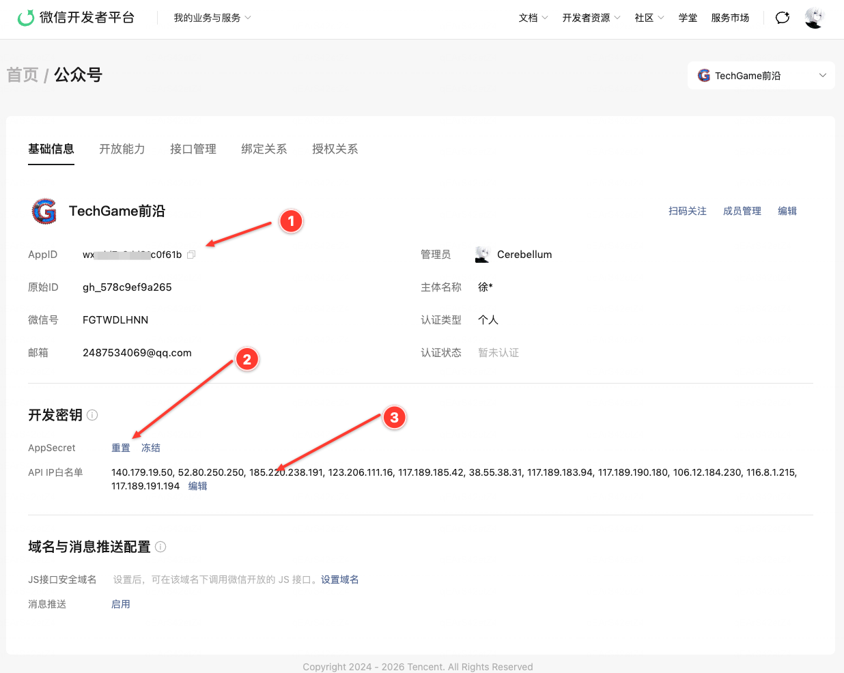Open 服务市场 in the top navigation
This screenshot has width=844, height=673.
[x=730, y=18]
